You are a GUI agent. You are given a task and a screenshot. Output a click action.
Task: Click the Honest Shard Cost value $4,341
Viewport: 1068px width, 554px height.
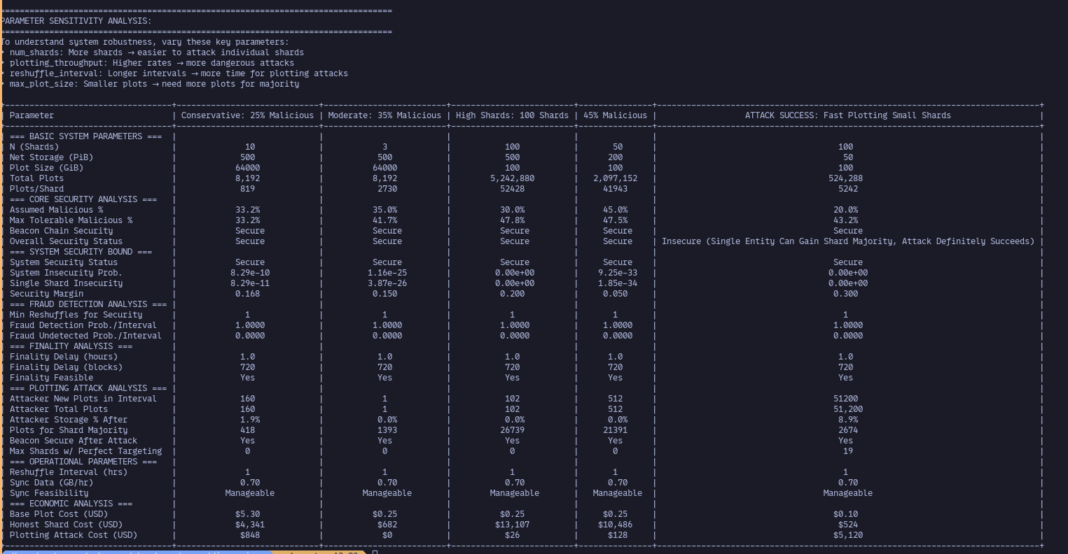[x=250, y=525]
